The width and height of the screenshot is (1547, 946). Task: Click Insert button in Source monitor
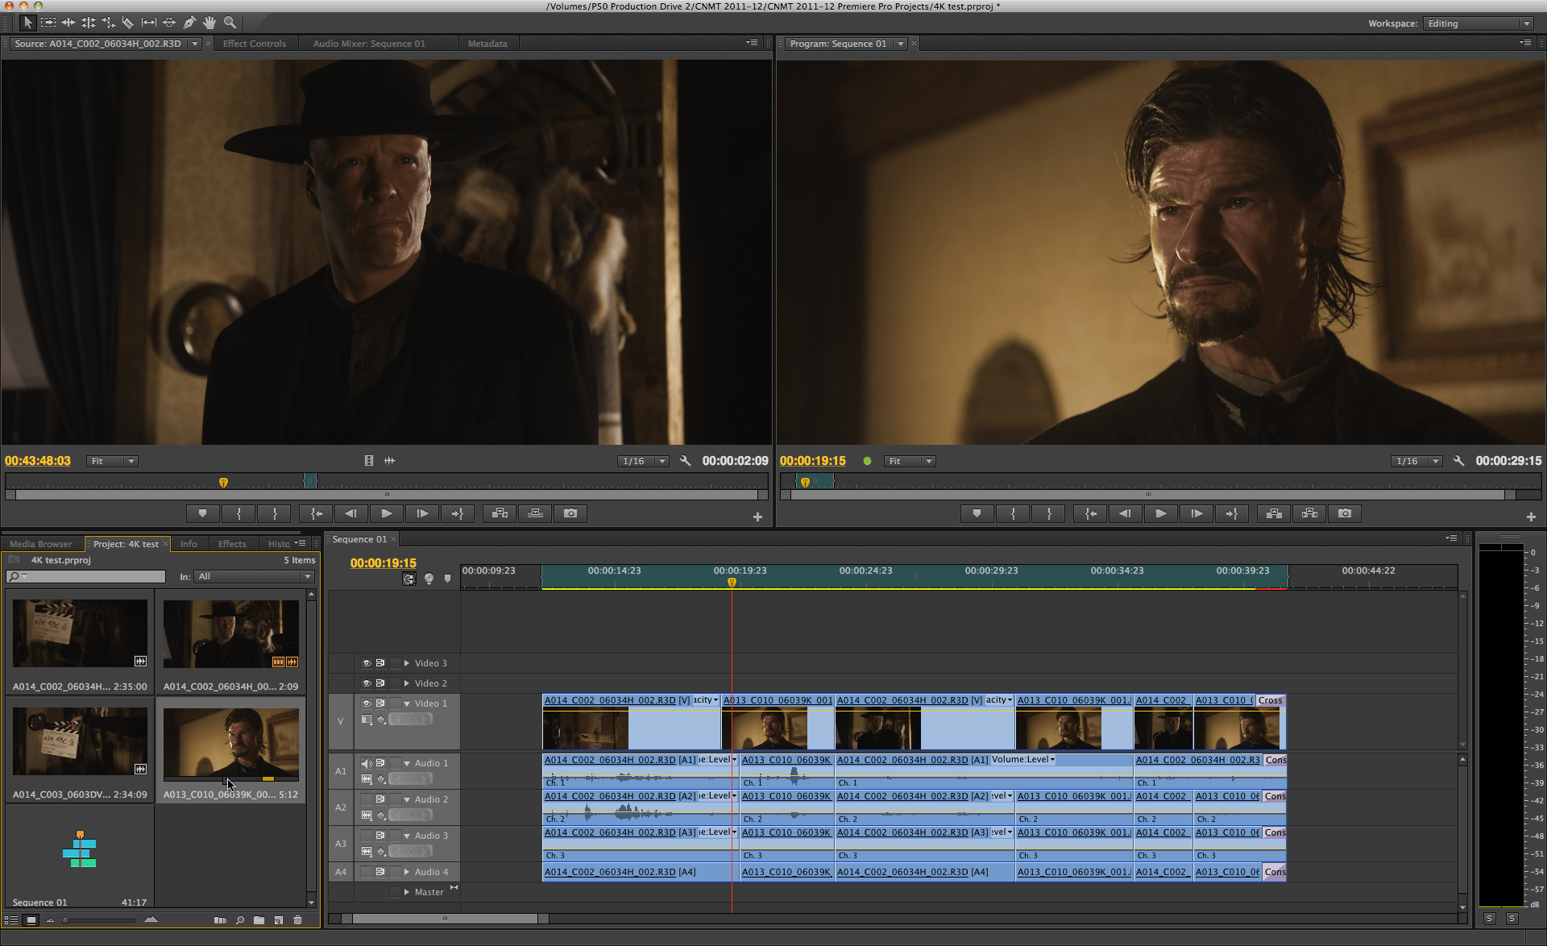(x=500, y=513)
